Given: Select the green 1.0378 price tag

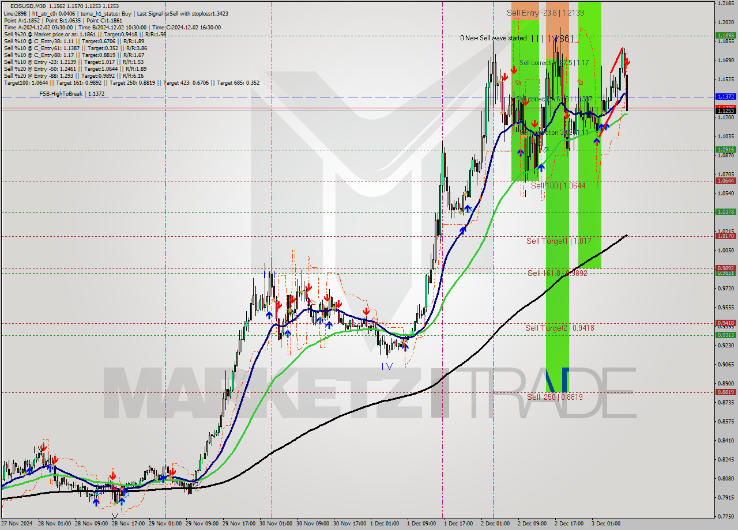Looking at the screenshot, I should (725, 212).
